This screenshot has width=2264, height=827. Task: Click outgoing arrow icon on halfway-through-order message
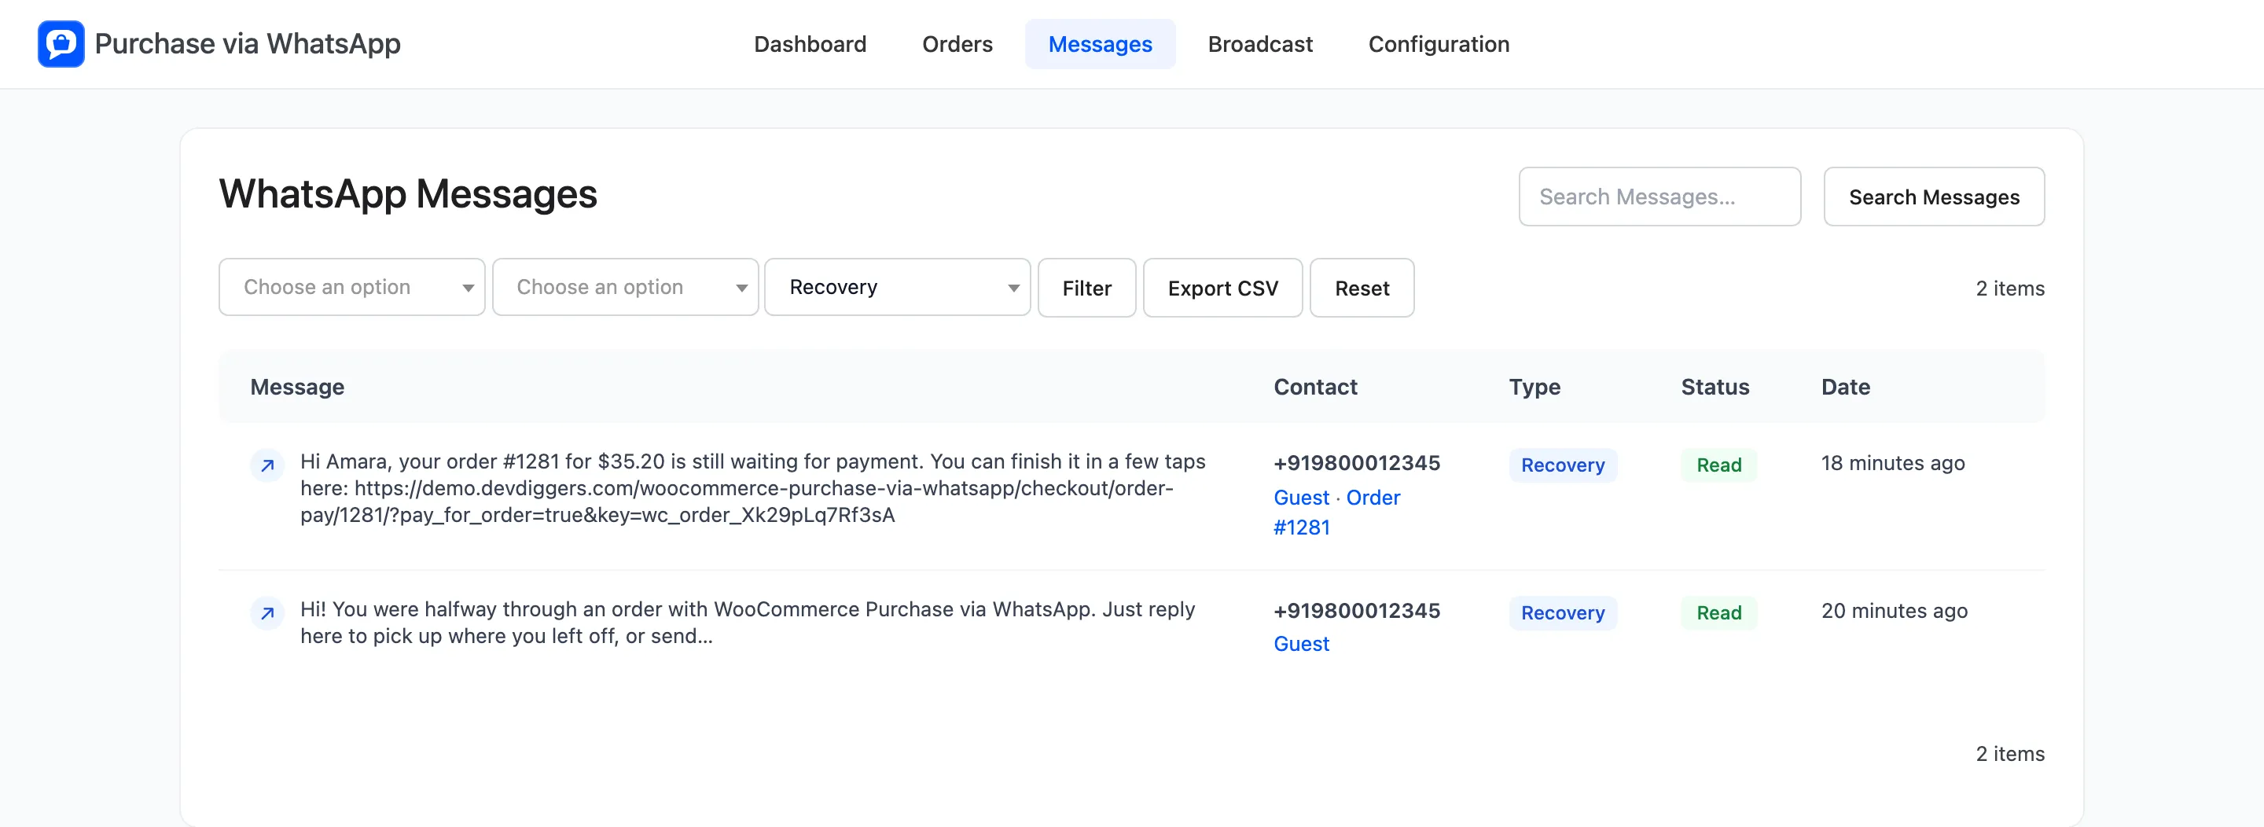tap(267, 613)
